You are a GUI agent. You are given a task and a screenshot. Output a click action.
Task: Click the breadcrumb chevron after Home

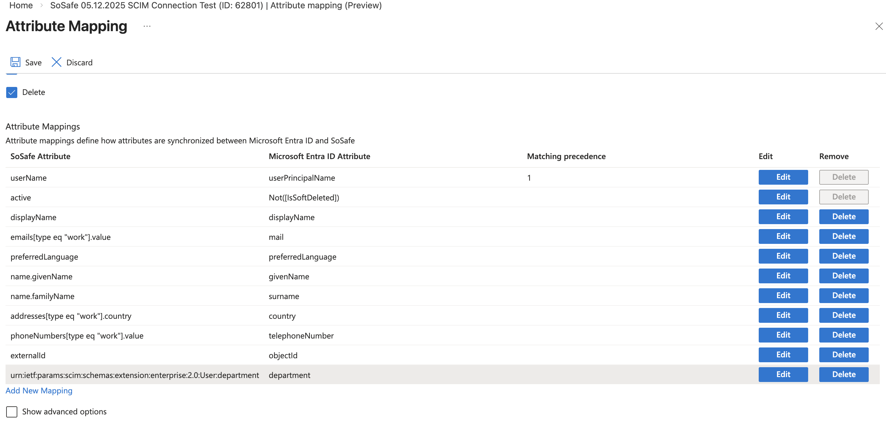tap(42, 6)
